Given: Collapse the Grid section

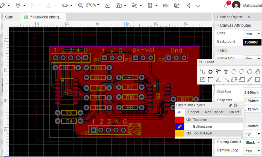Looking at the screenshot, I should click(x=218, y=50).
